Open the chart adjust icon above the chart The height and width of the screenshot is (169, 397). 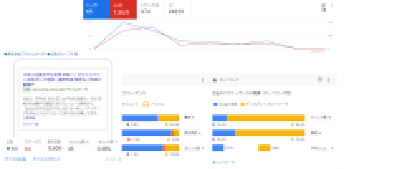[x=323, y=8]
